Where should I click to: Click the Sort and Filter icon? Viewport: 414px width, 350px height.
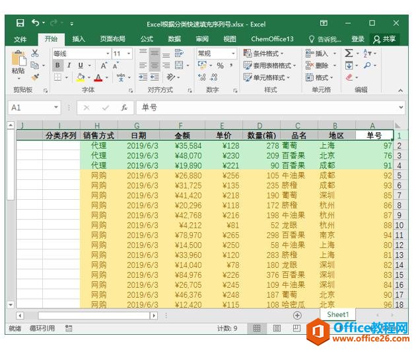click(x=367, y=53)
